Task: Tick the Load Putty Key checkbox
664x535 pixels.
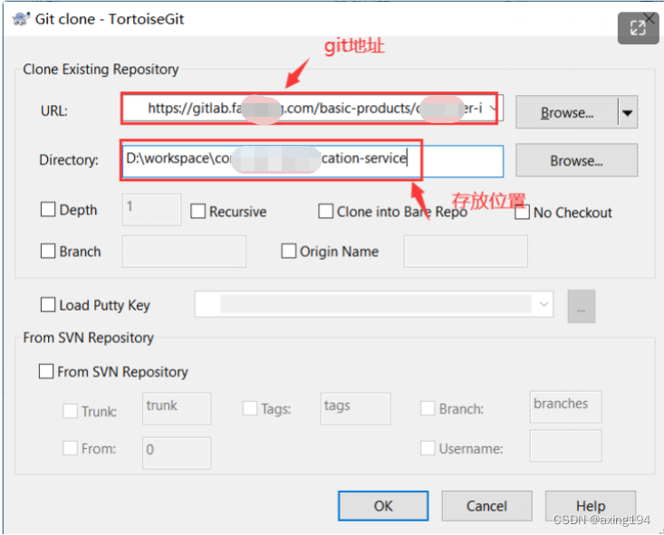Action: [x=48, y=305]
